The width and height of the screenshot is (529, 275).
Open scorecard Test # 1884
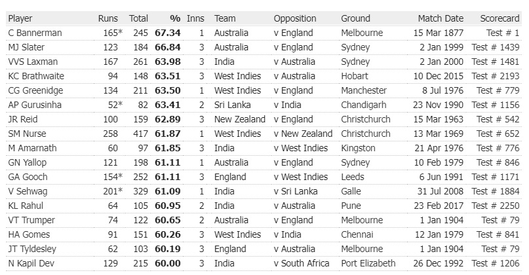tap(495, 191)
